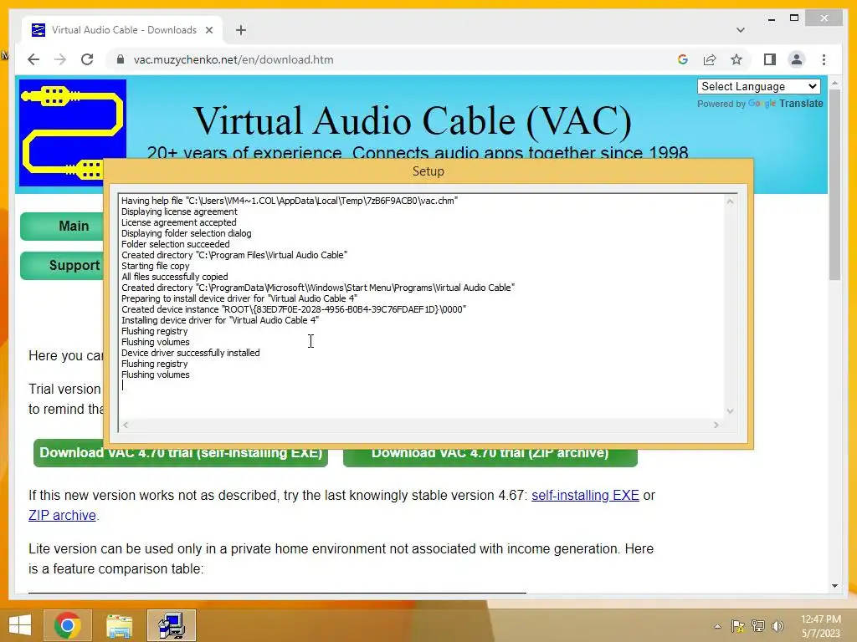Bookmark this page with star icon

click(736, 59)
